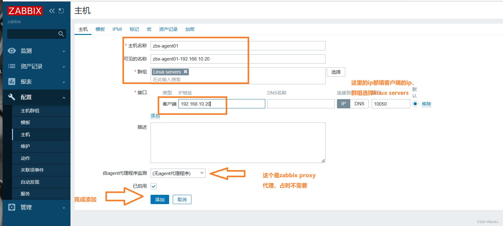Click the blue 添加 submit button
503x226 pixels.
coord(160,199)
